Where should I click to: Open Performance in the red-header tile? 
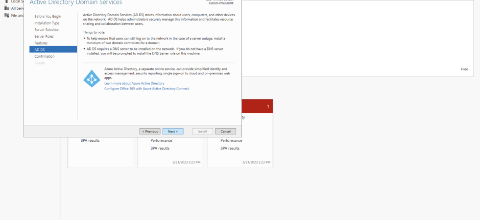pyautogui.click(x=231, y=141)
